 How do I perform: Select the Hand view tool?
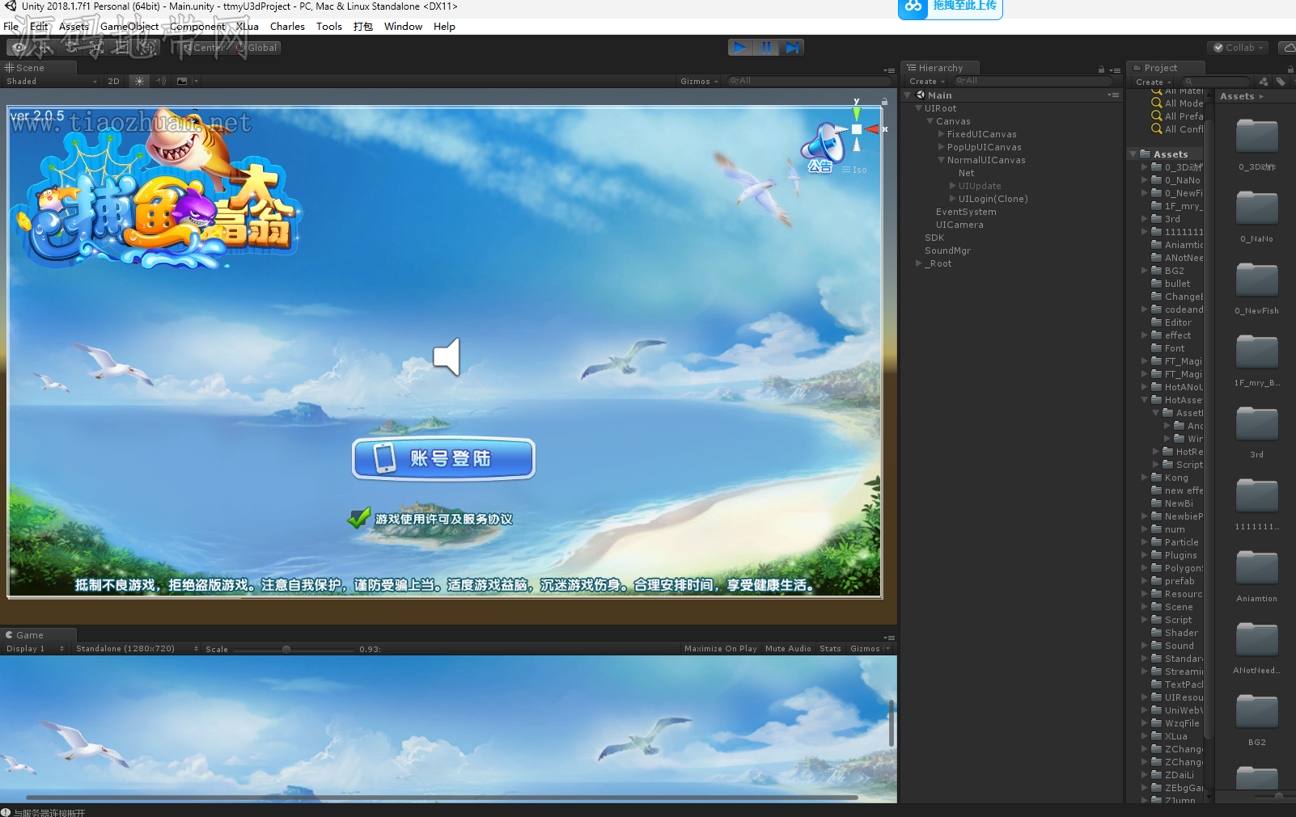pos(19,48)
